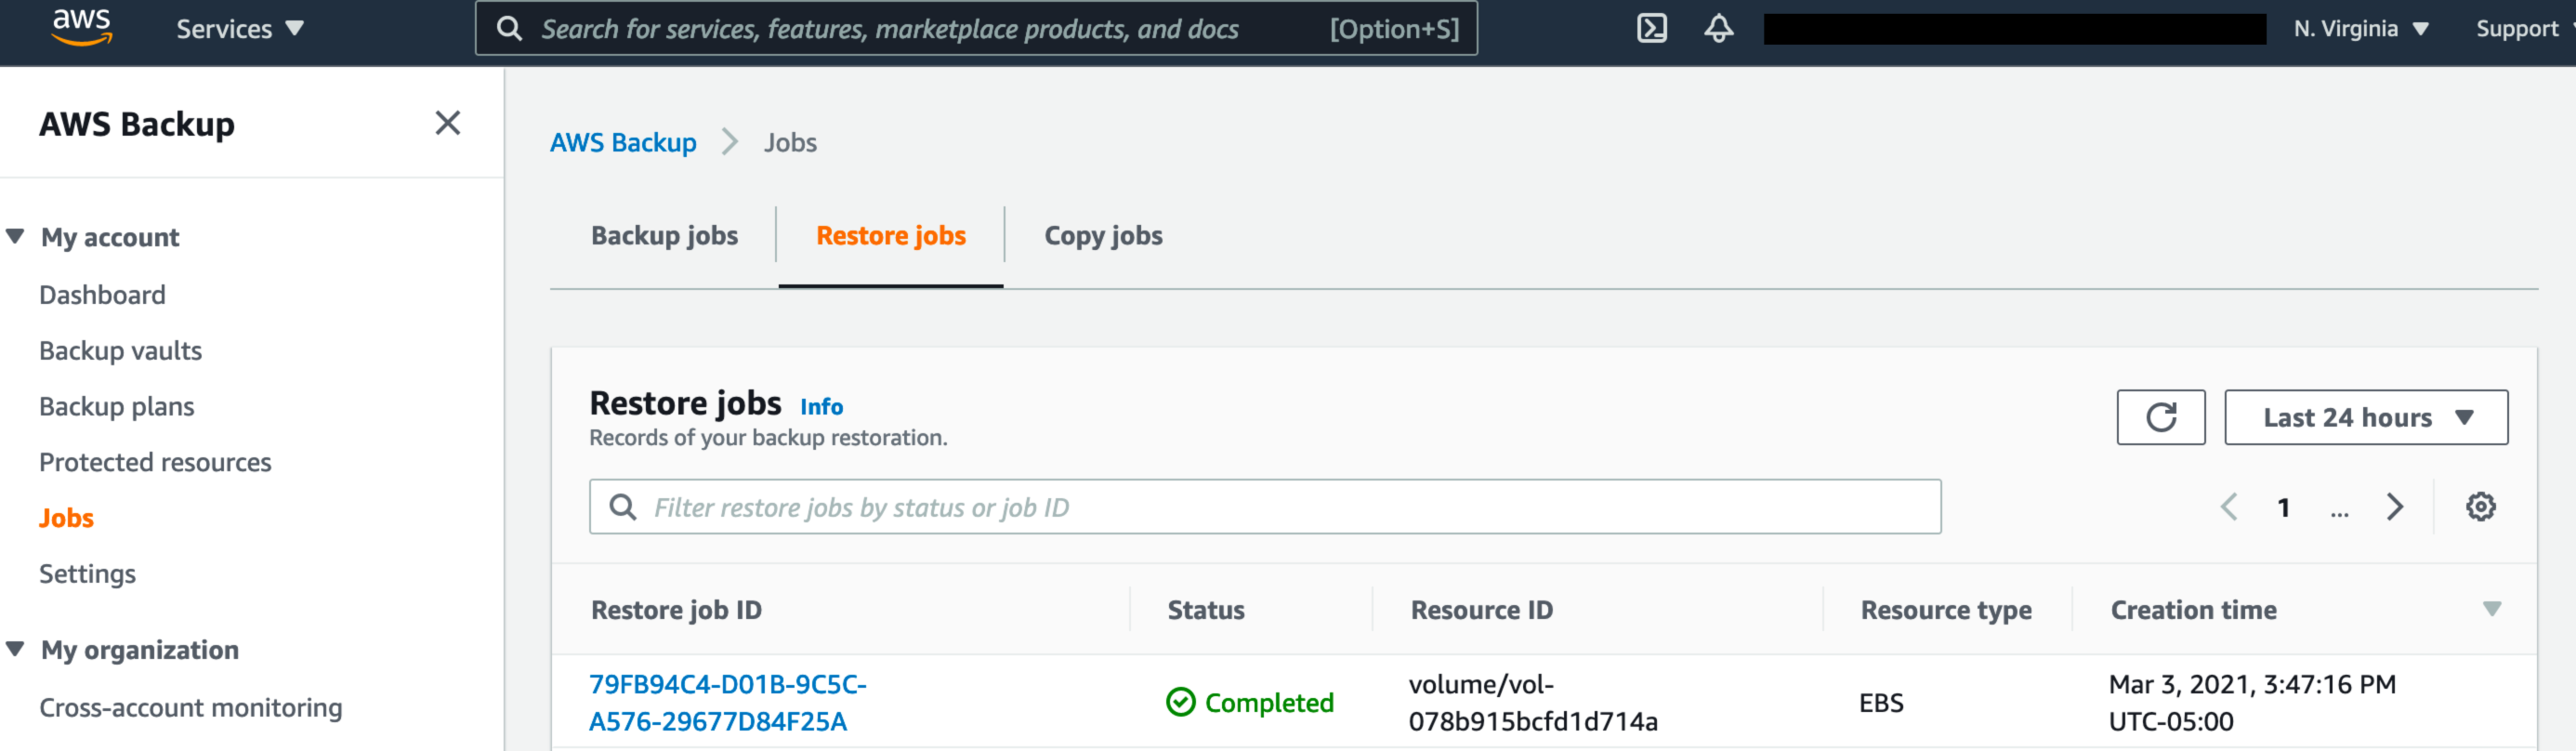Open the N. Virginia region selector
The image size is (2576, 751).
tap(2360, 29)
